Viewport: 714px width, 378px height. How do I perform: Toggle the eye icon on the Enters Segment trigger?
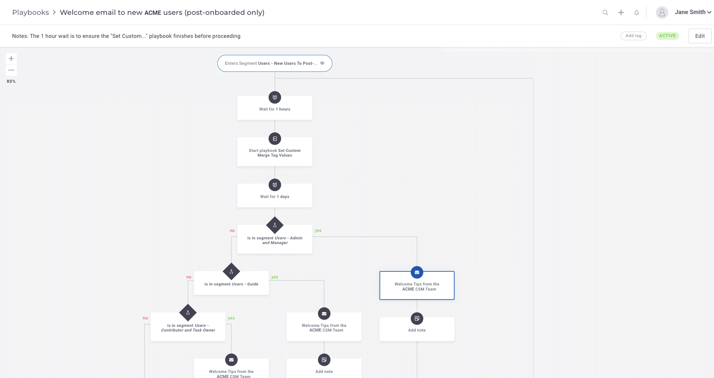coord(322,63)
